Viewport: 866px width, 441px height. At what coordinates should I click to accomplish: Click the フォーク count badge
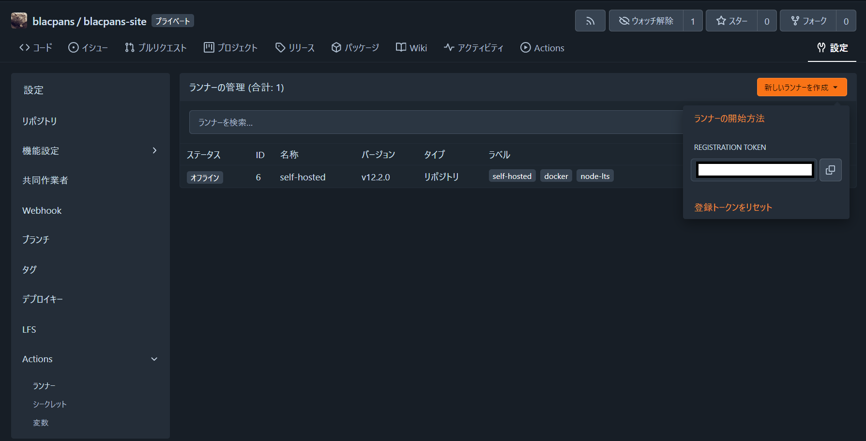tap(846, 20)
